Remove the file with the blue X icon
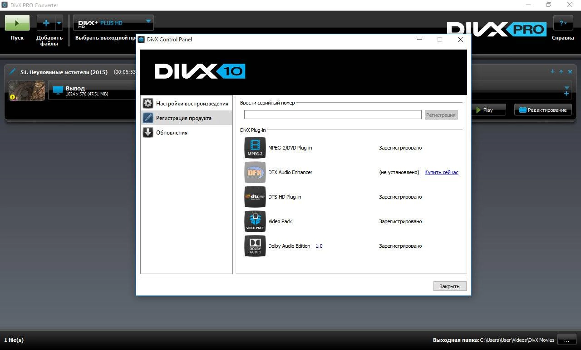This screenshot has height=350, width=581. click(x=570, y=71)
